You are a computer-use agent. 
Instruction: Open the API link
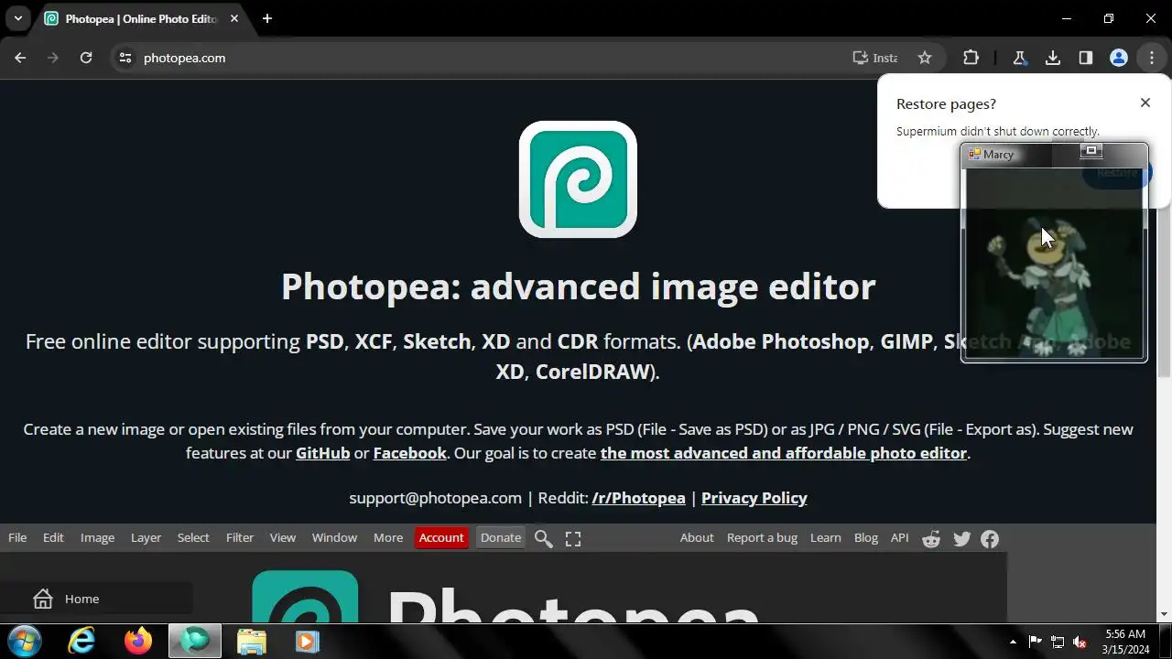(900, 538)
